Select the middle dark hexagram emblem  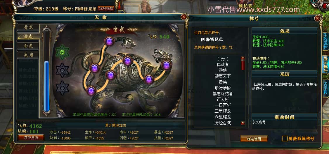coord(62,70)
